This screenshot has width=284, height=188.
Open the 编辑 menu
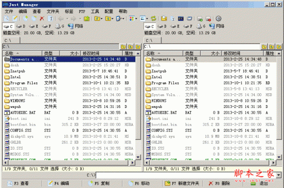click(x=23, y=11)
